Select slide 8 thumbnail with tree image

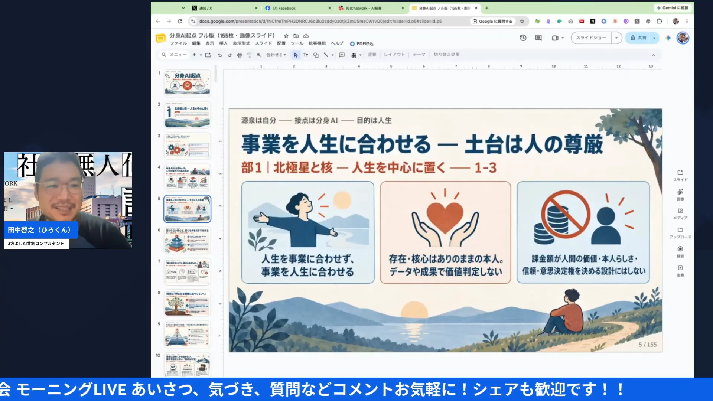pyautogui.click(x=187, y=303)
